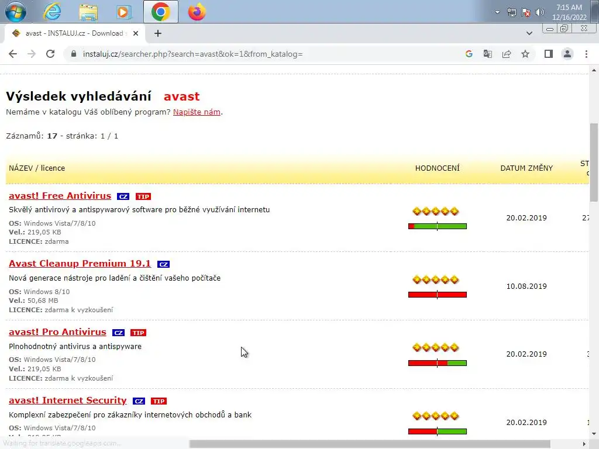Open the "avast! Free Antivirus" link
599x449 pixels.
point(60,195)
